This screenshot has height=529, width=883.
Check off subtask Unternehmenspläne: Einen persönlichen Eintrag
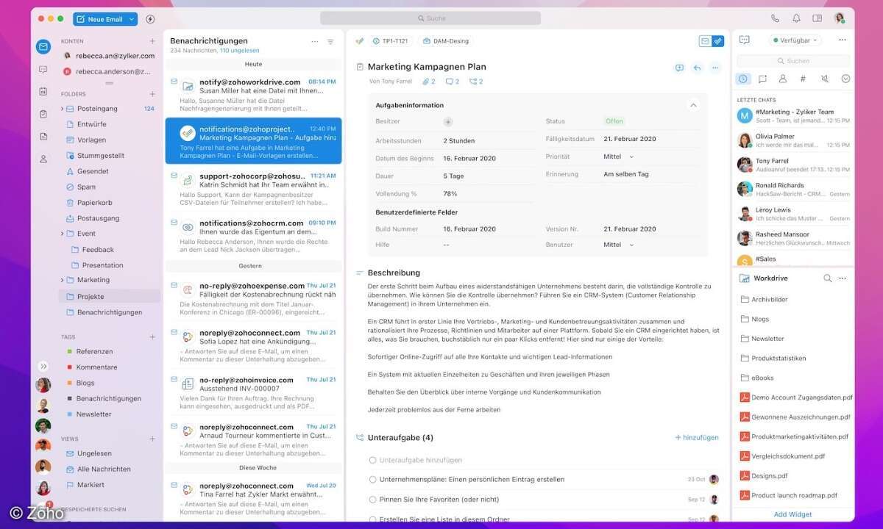coord(372,480)
